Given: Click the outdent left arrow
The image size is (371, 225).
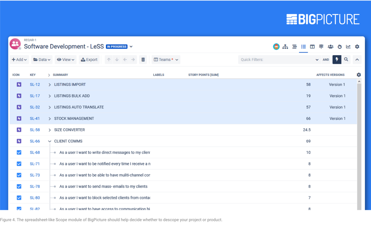Looking at the screenshot, I should [x=125, y=60].
